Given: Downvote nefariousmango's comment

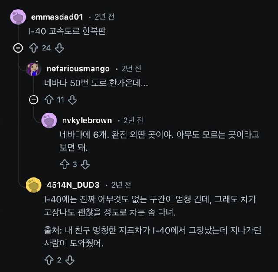Looking at the screenshot, I should coord(73,100).
